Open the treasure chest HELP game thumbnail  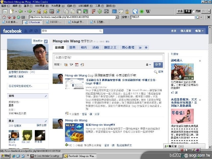tap(74, 132)
